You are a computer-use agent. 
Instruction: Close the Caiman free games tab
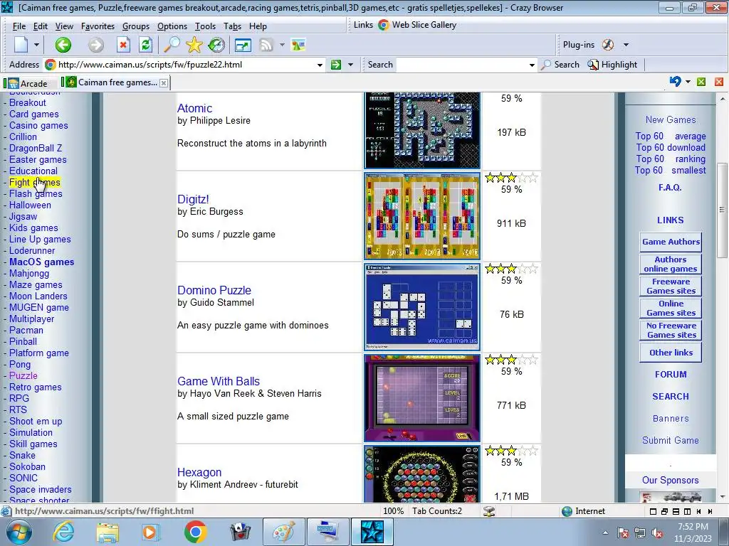tap(164, 83)
